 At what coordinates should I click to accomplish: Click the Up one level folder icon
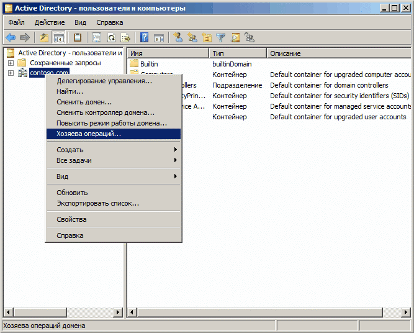[x=44, y=37]
